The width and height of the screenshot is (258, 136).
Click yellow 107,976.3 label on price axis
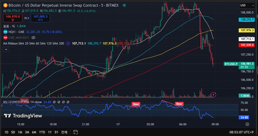pos(247,30)
